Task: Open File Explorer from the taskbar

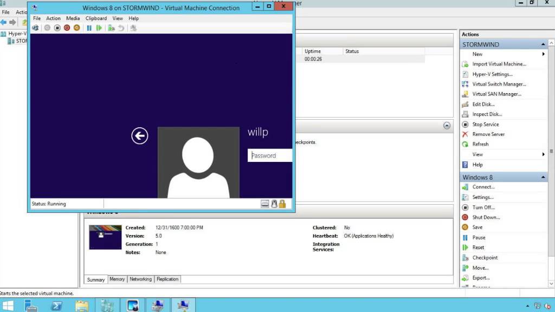Action: click(82, 305)
